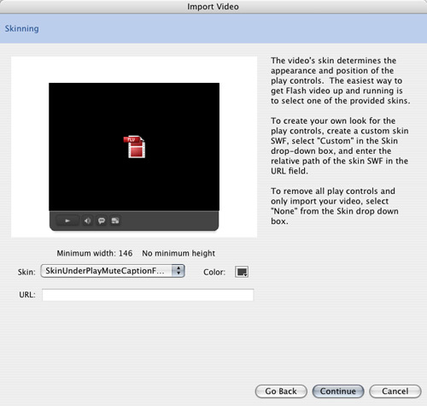Viewport: 427px width, 406px height.
Task: Open the Skin dropdown menu
Action: 113,271
